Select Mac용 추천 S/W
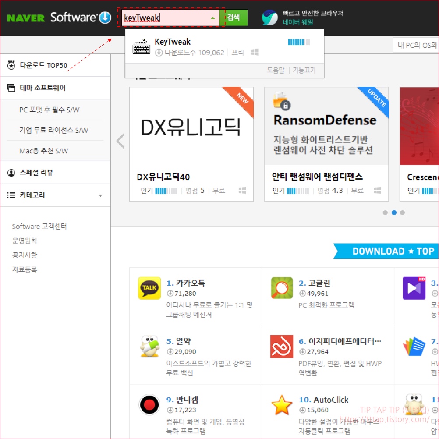Screen dimensions: 439x439 coord(44,151)
